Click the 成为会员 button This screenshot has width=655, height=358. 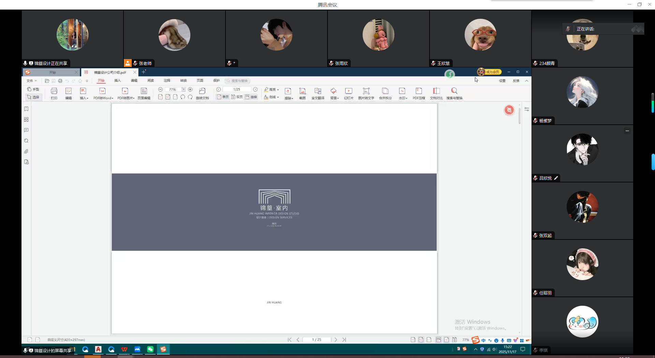pyautogui.click(x=489, y=72)
